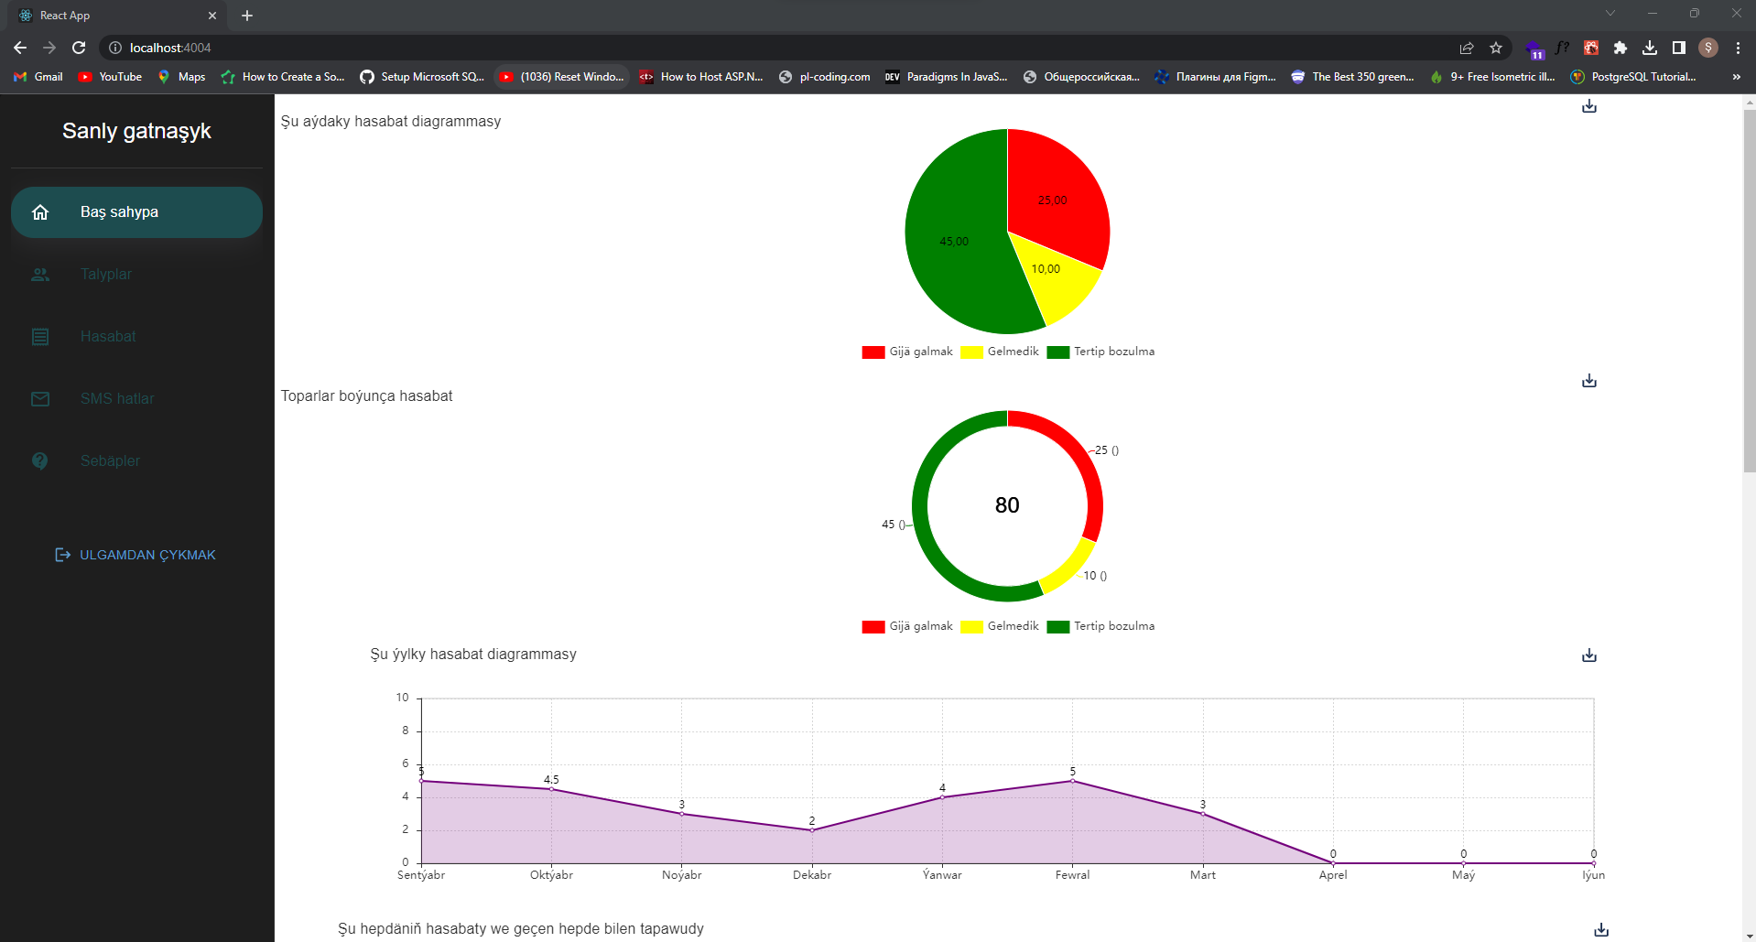This screenshot has height=942, width=1756.
Task: Expand the hidden bookmarks overflow chevron
Action: [x=1736, y=77]
